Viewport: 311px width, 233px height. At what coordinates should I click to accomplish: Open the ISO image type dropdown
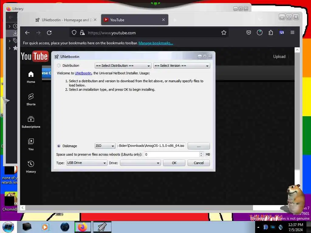pos(105,146)
